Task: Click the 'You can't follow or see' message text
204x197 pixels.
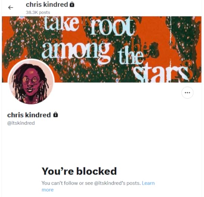Action: point(67,183)
